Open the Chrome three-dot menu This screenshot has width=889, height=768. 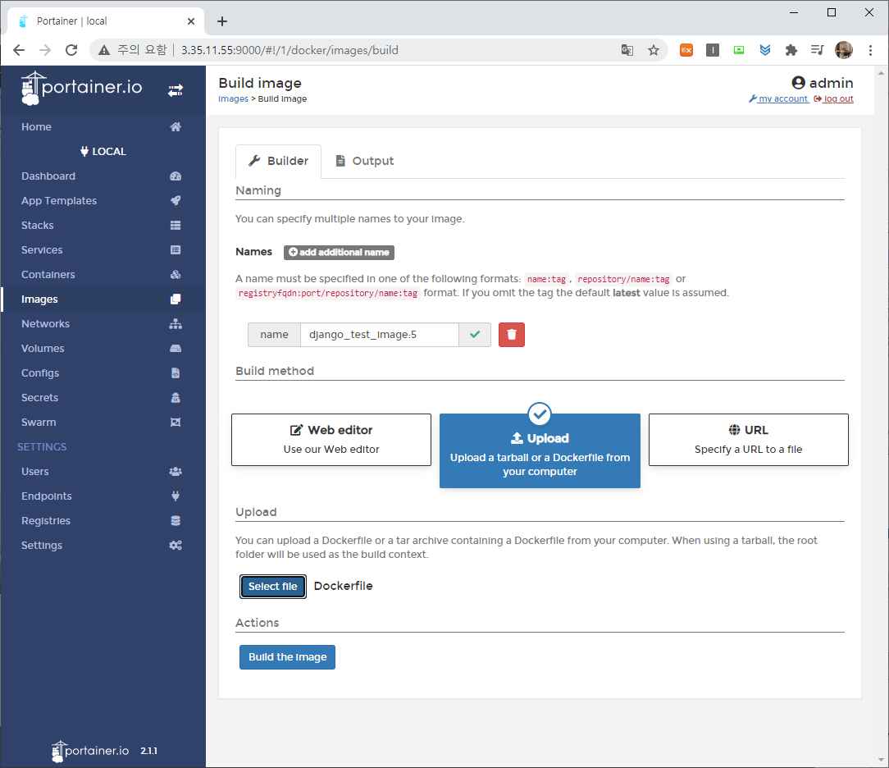pos(870,50)
